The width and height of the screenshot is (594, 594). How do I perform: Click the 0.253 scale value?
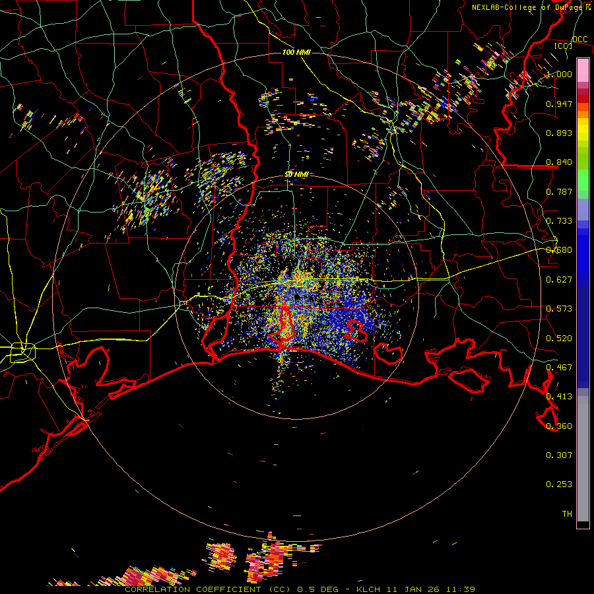[x=559, y=484]
